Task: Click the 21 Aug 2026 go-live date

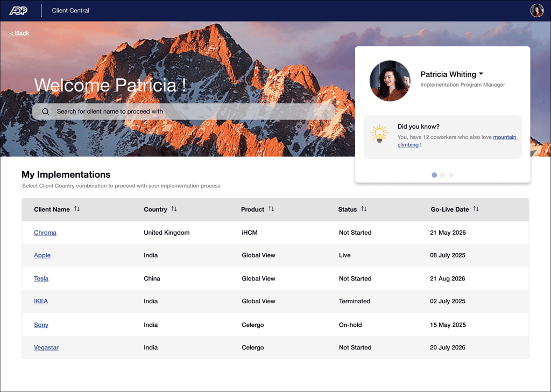Action: [x=448, y=278]
